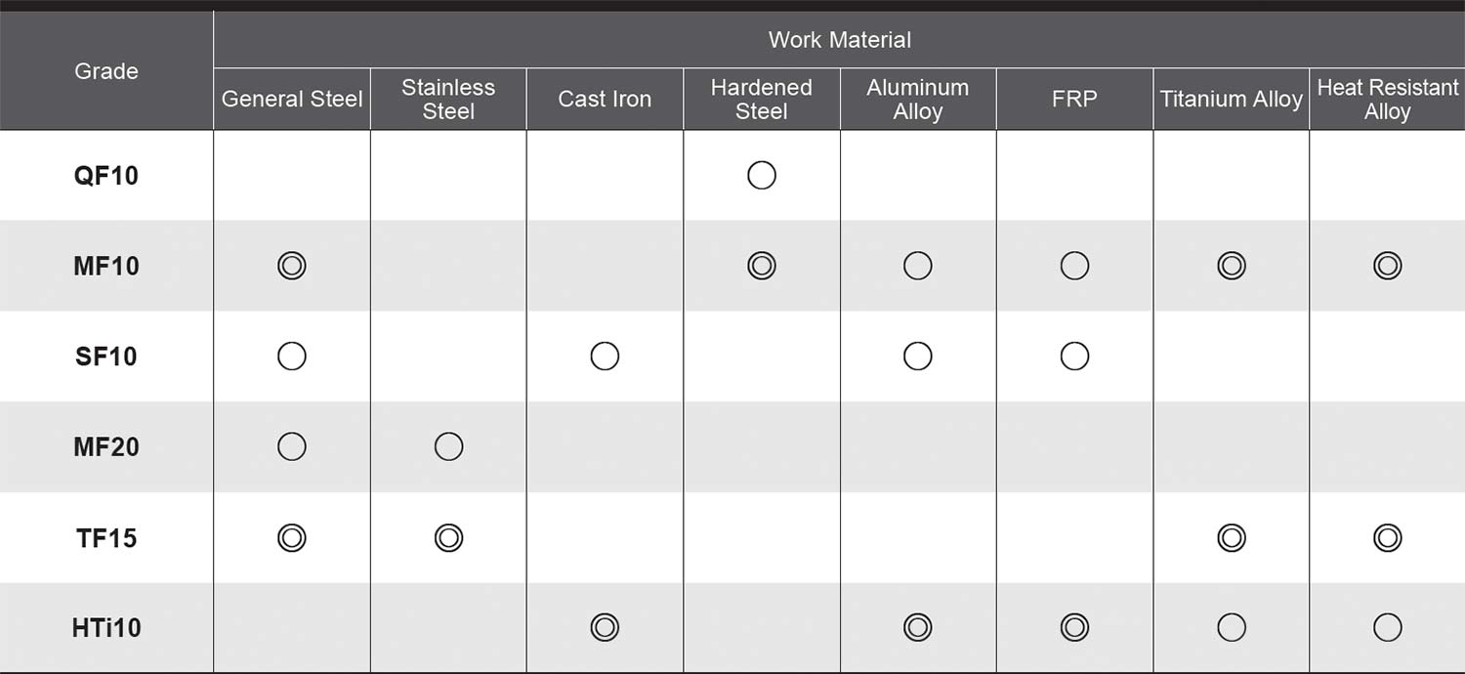Viewport: 1465px width, 674px height.
Task: Select the HTi10 grade row label
Action: (106, 628)
